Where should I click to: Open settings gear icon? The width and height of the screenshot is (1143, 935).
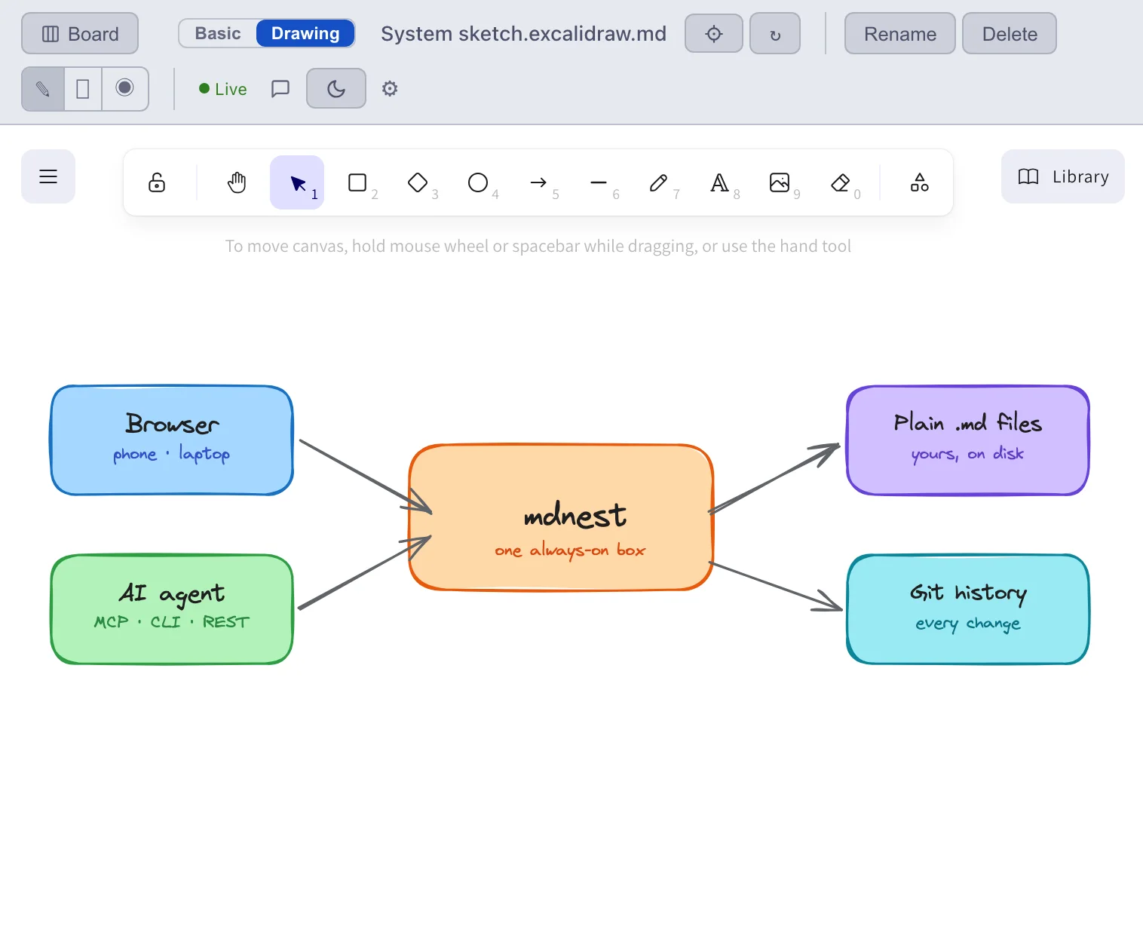[390, 89]
